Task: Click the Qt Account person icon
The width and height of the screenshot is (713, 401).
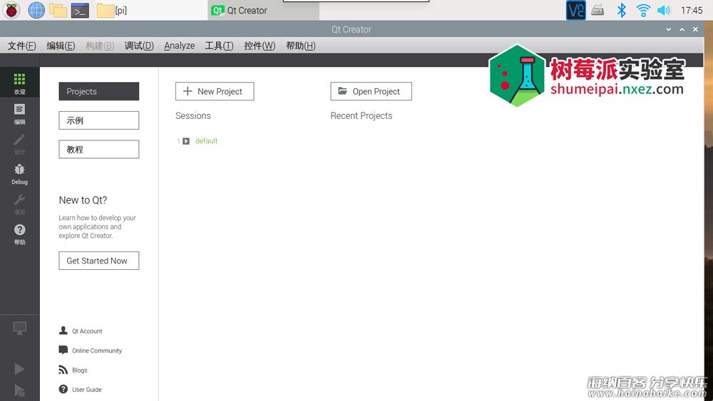Action: coord(63,330)
